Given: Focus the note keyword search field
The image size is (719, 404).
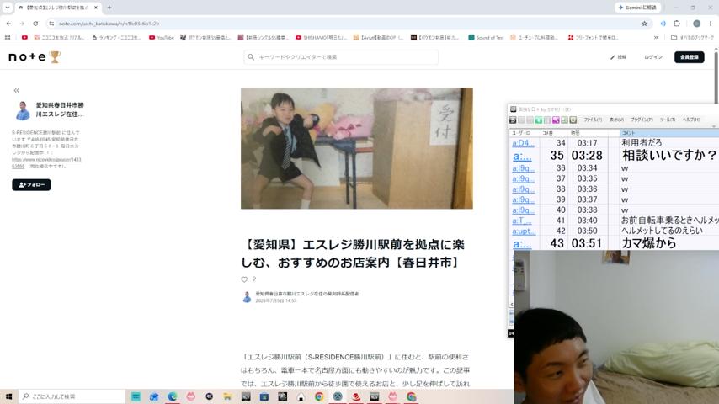Looking at the screenshot, I should 341,57.
